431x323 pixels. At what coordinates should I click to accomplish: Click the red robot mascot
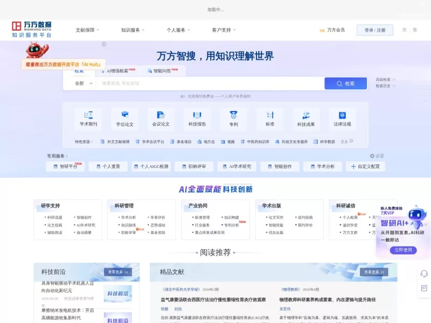tap(37, 50)
